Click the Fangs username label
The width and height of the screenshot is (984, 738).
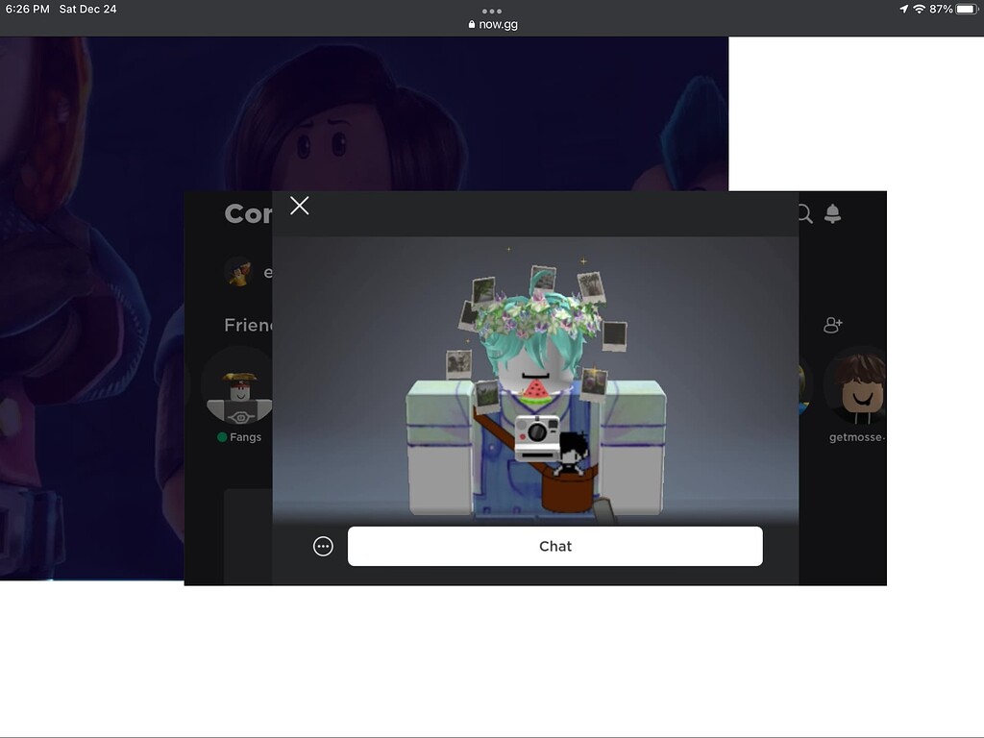(245, 437)
